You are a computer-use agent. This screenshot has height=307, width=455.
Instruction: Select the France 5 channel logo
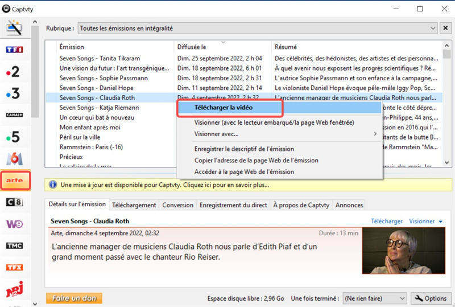pos(13,137)
